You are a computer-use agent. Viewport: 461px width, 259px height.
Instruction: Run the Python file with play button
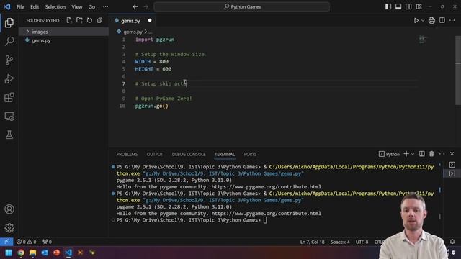tap(416, 21)
